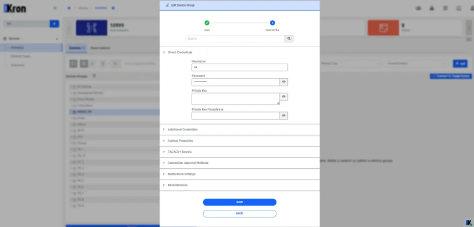The width and height of the screenshot is (474, 227).
Task: Click the orange dashboard card icon
Action: [383, 28]
